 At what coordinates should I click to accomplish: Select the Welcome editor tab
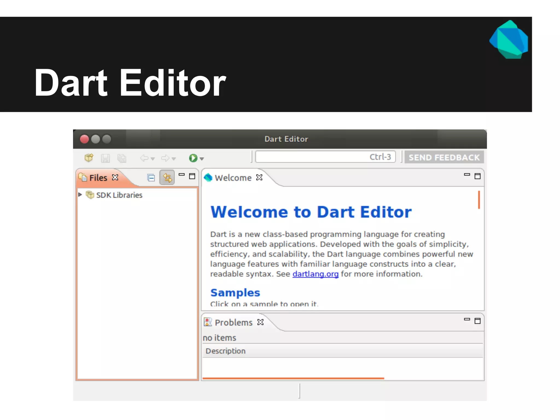pyautogui.click(x=233, y=178)
